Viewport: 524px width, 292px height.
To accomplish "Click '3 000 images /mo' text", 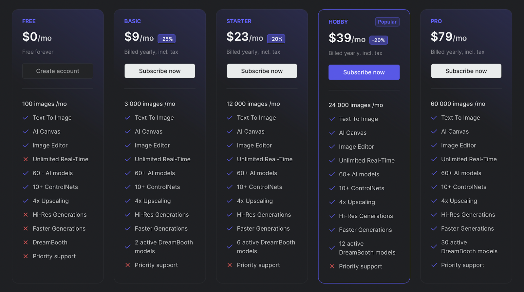I will [x=150, y=104].
